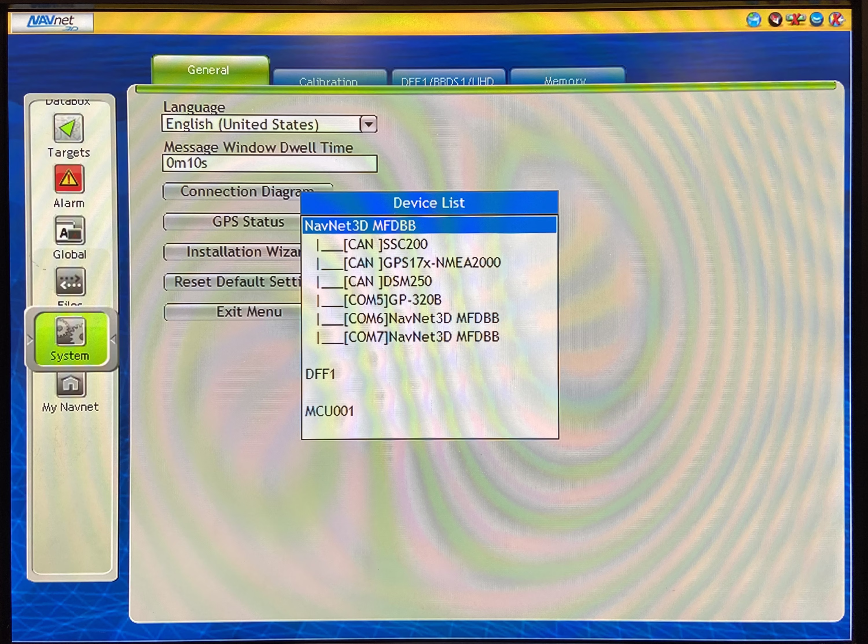The height and width of the screenshot is (644, 868).
Task: Open English (United States) language combo box
Action: tap(261, 124)
